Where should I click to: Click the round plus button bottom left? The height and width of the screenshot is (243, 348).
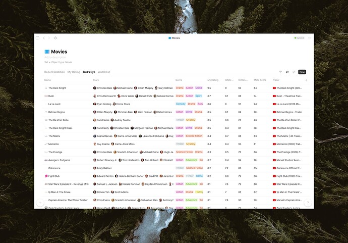click(40, 203)
